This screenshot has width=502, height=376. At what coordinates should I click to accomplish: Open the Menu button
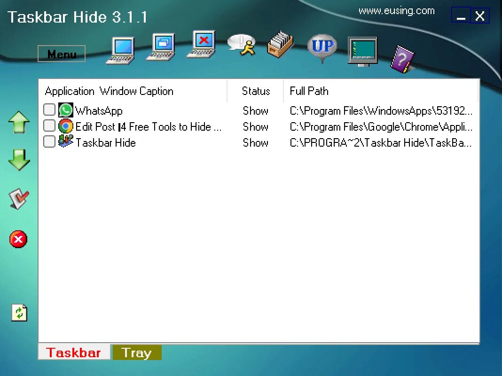pos(62,54)
